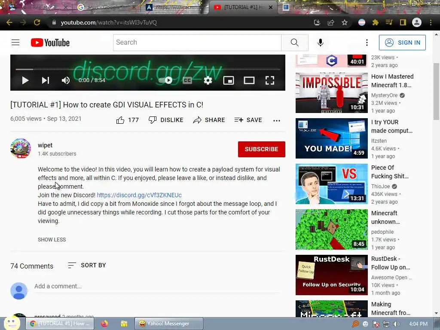Enable miniplayer mode
The width and height of the screenshot is (440, 330).
229,80
